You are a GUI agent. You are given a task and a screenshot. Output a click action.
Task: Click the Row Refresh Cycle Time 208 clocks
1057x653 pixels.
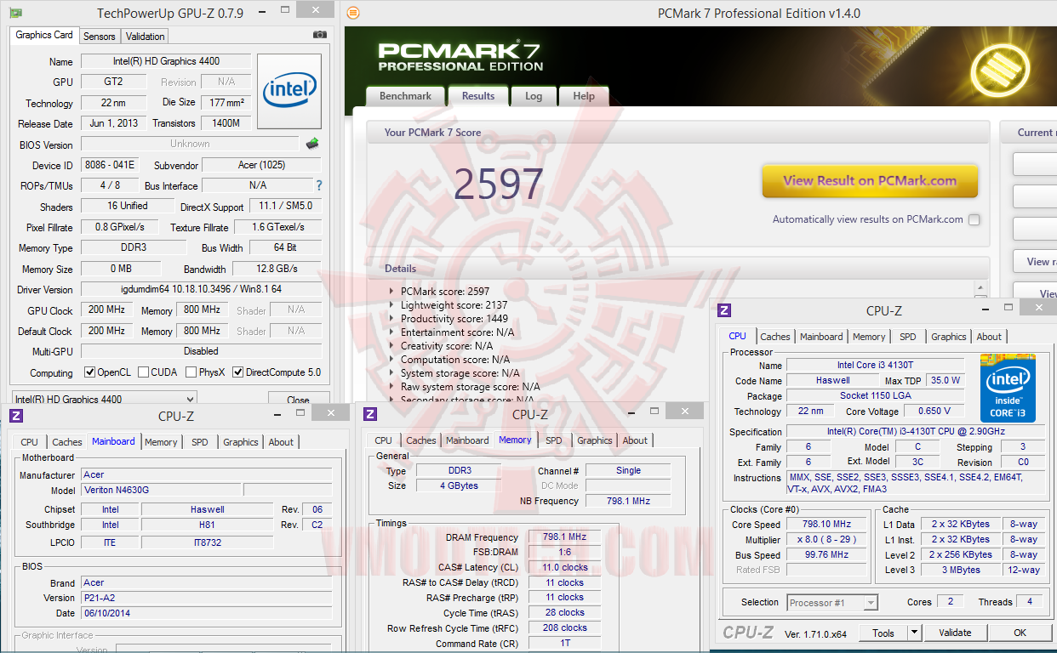(564, 627)
